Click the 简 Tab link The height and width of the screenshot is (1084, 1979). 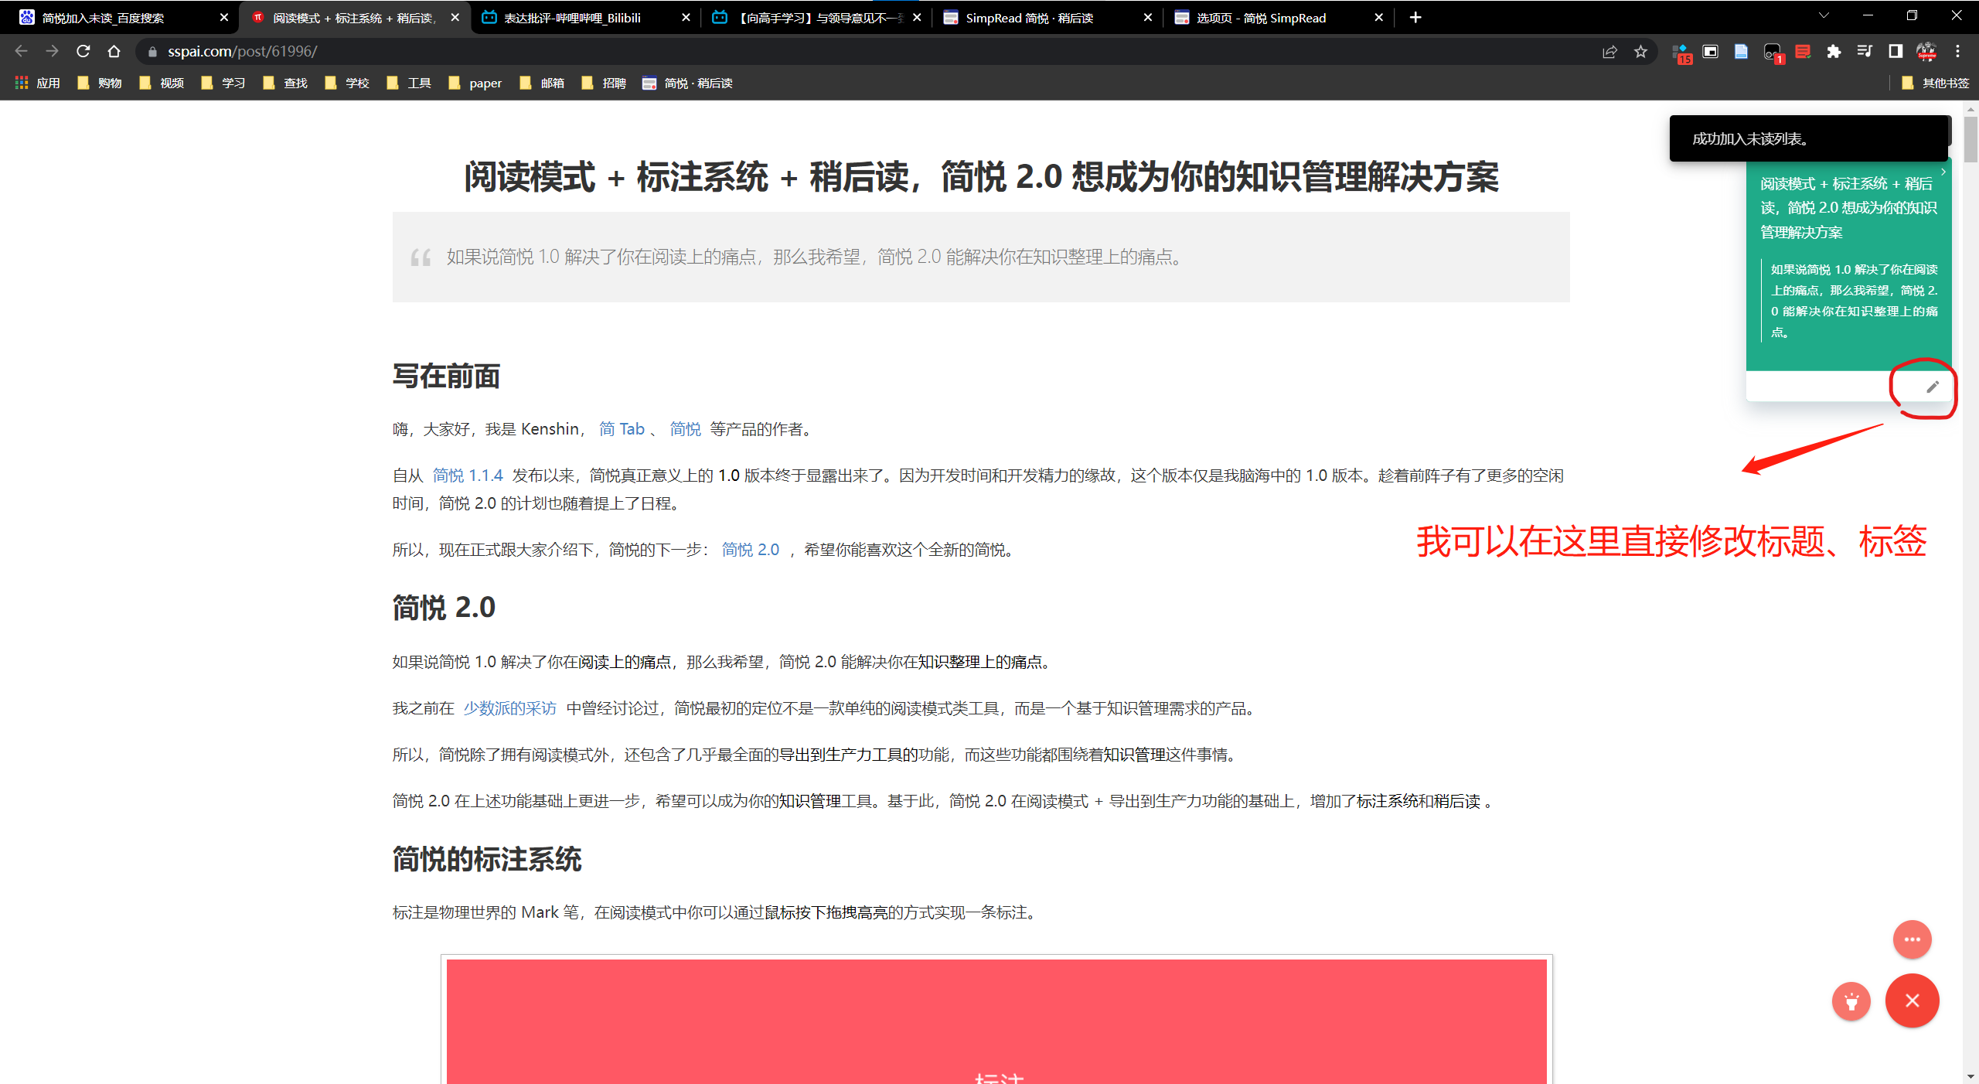[622, 429]
